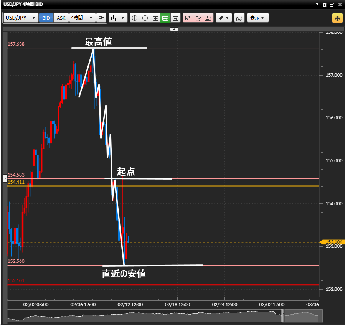Viewport: 345px width, 325px height.
Task: Expand the 4時間 timeframe dropdown
Action: click(x=82, y=18)
